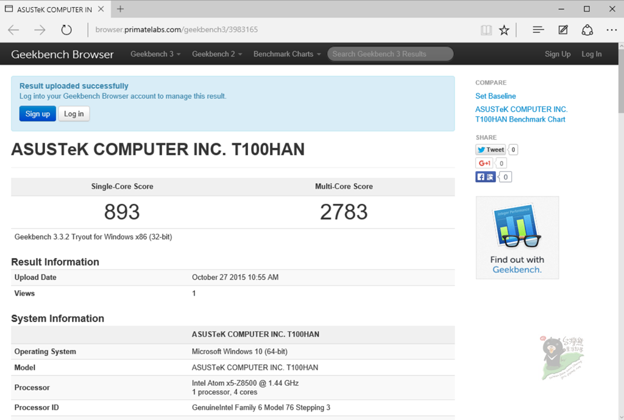Open a new browser tab

pyautogui.click(x=120, y=9)
